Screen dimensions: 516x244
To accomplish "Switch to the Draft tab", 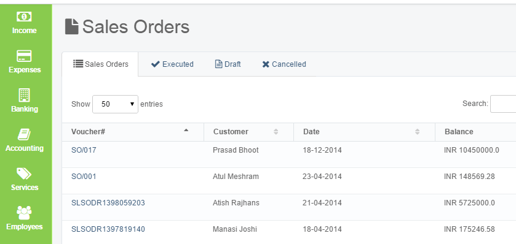I will (x=228, y=64).
